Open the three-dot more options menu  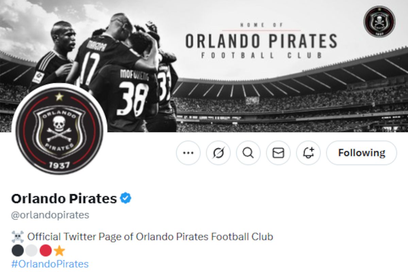point(188,153)
